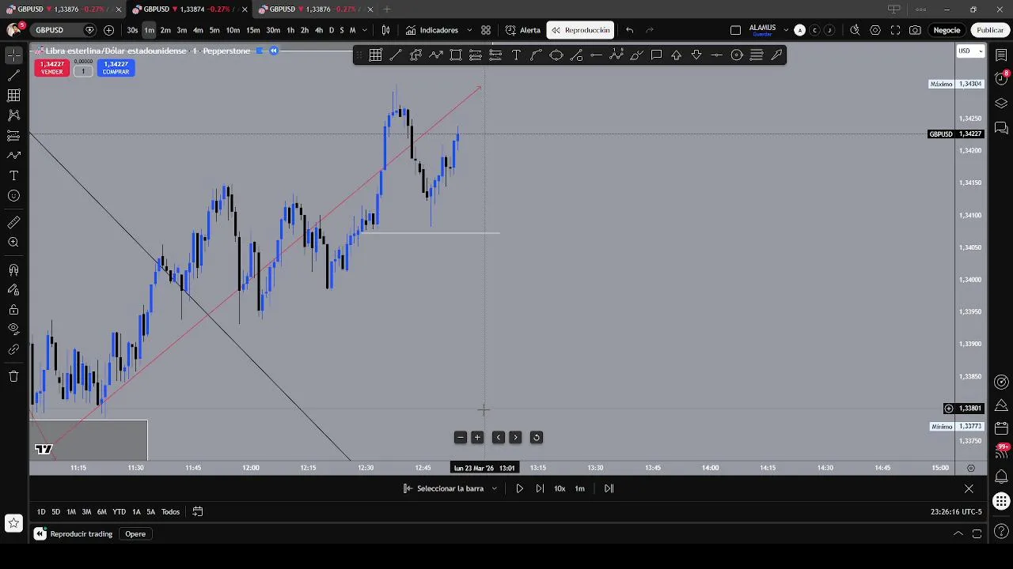Expand the Indicadores favorites dropdown arrow

(x=469, y=30)
